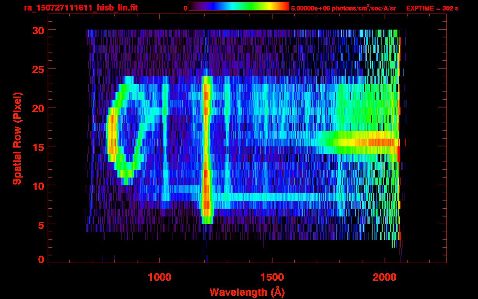Click the 1500 wavelength tick label
Screen dimensions: 478x299
pos(272,277)
